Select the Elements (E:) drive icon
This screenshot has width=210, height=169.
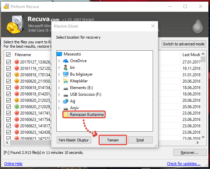pyautogui.click(x=65, y=88)
